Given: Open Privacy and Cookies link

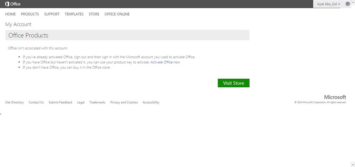Looking at the screenshot, I should pyautogui.click(x=124, y=102).
